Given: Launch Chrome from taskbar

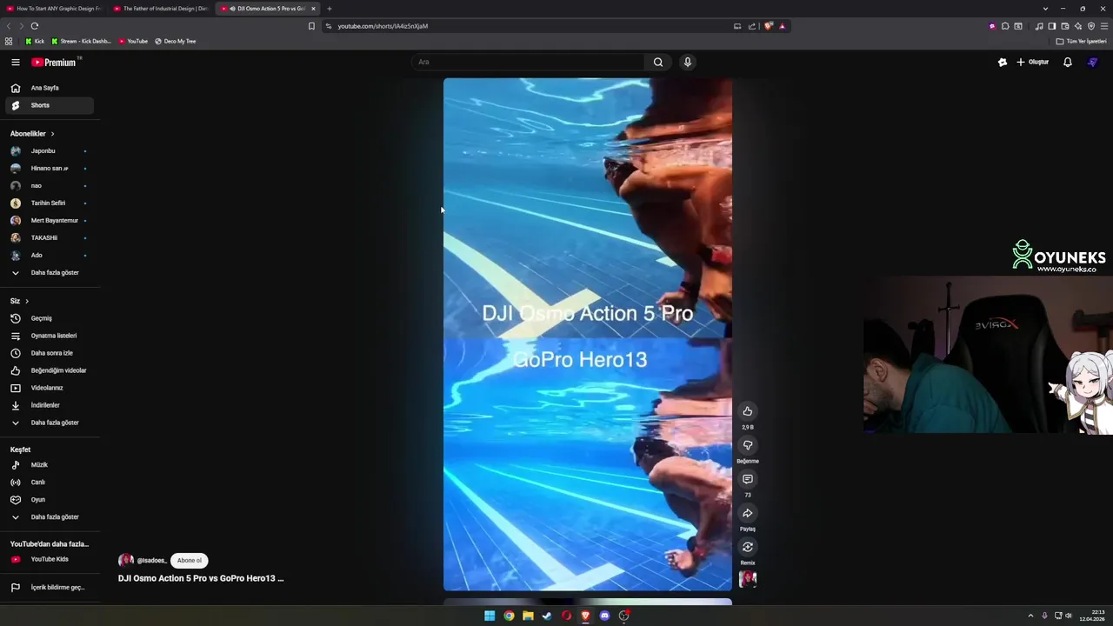Looking at the screenshot, I should point(509,616).
